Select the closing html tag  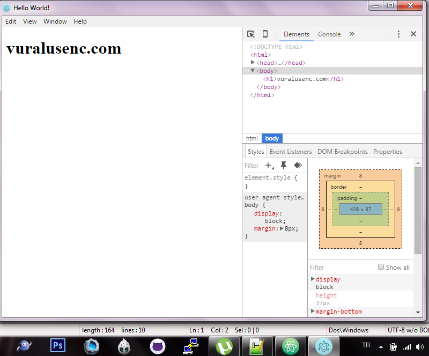coord(262,95)
